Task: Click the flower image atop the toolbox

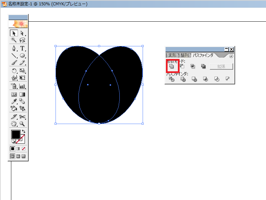Action: (18, 24)
